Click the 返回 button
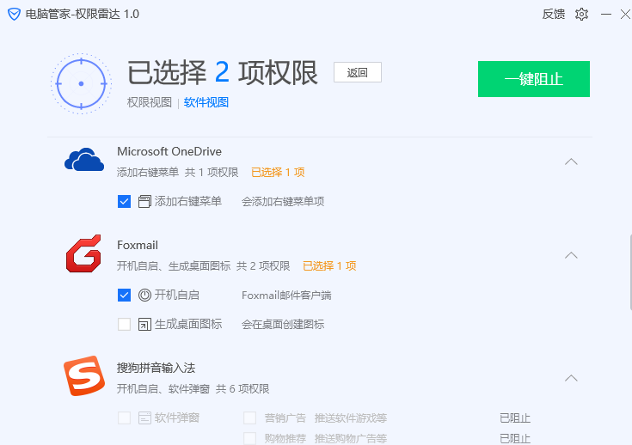Viewport: 632px width, 445px height. pos(358,72)
